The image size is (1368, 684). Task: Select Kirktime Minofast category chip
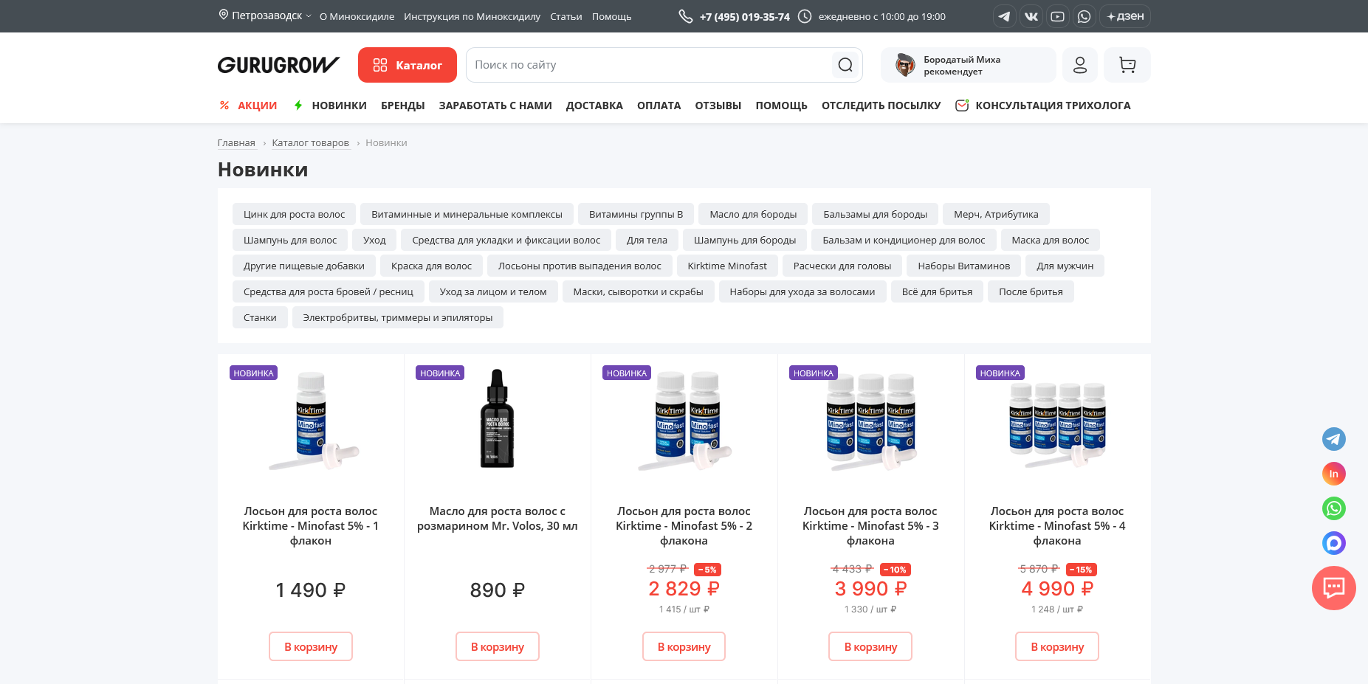[727, 266]
